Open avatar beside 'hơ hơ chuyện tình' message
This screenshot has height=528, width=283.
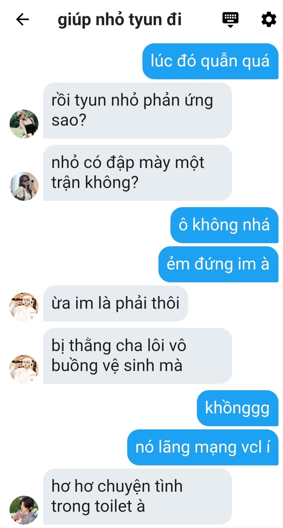(x=24, y=510)
